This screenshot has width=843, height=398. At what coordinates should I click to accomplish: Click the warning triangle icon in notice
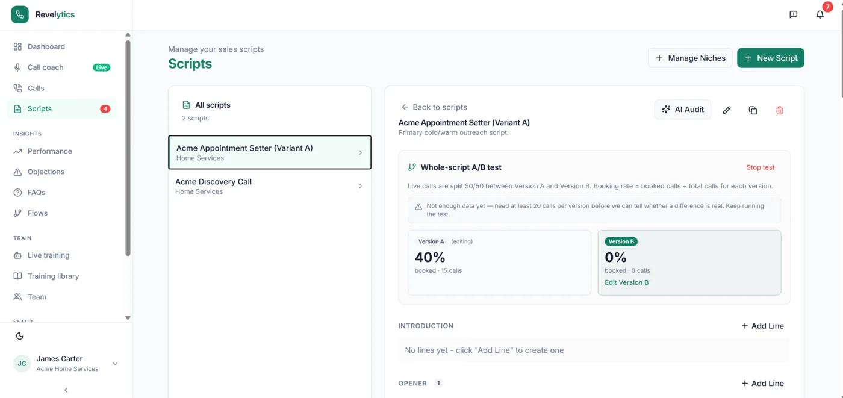pyautogui.click(x=418, y=207)
